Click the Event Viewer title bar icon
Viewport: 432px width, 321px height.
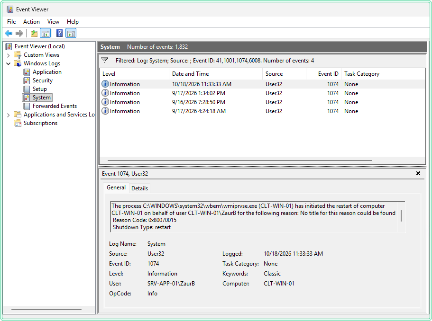click(x=10, y=9)
